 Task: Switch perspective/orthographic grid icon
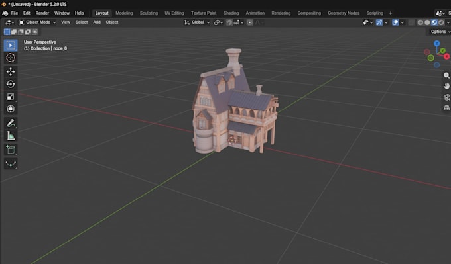(x=446, y=108)
